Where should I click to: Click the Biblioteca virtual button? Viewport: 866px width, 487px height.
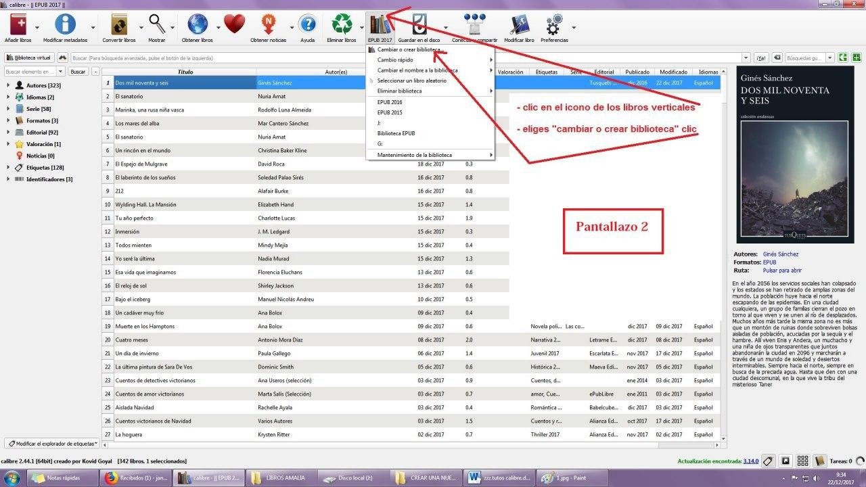click(29, 57)
